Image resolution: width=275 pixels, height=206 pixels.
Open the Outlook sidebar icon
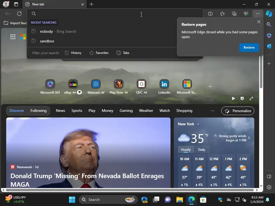(269, 46)
